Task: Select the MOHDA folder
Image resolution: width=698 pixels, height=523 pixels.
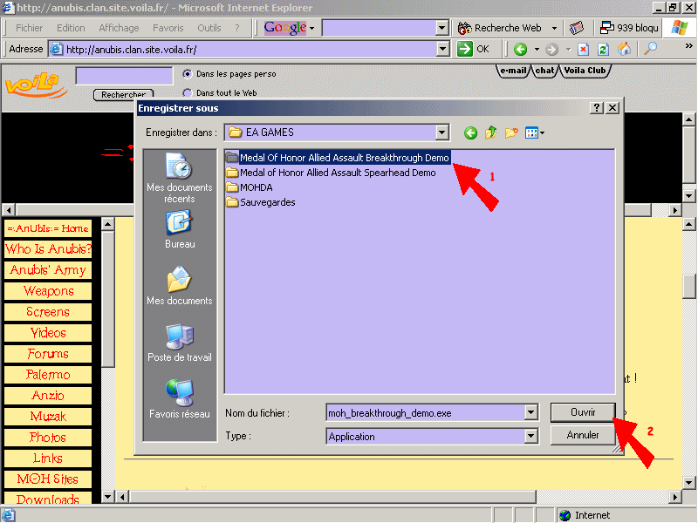Action: click(250, 187)
